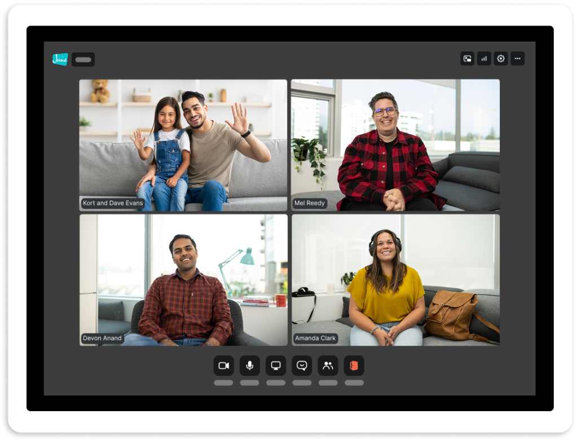Viewport: 577px width, 441px height.
Task: Open the call settings gear
Action: click(500, 59)
